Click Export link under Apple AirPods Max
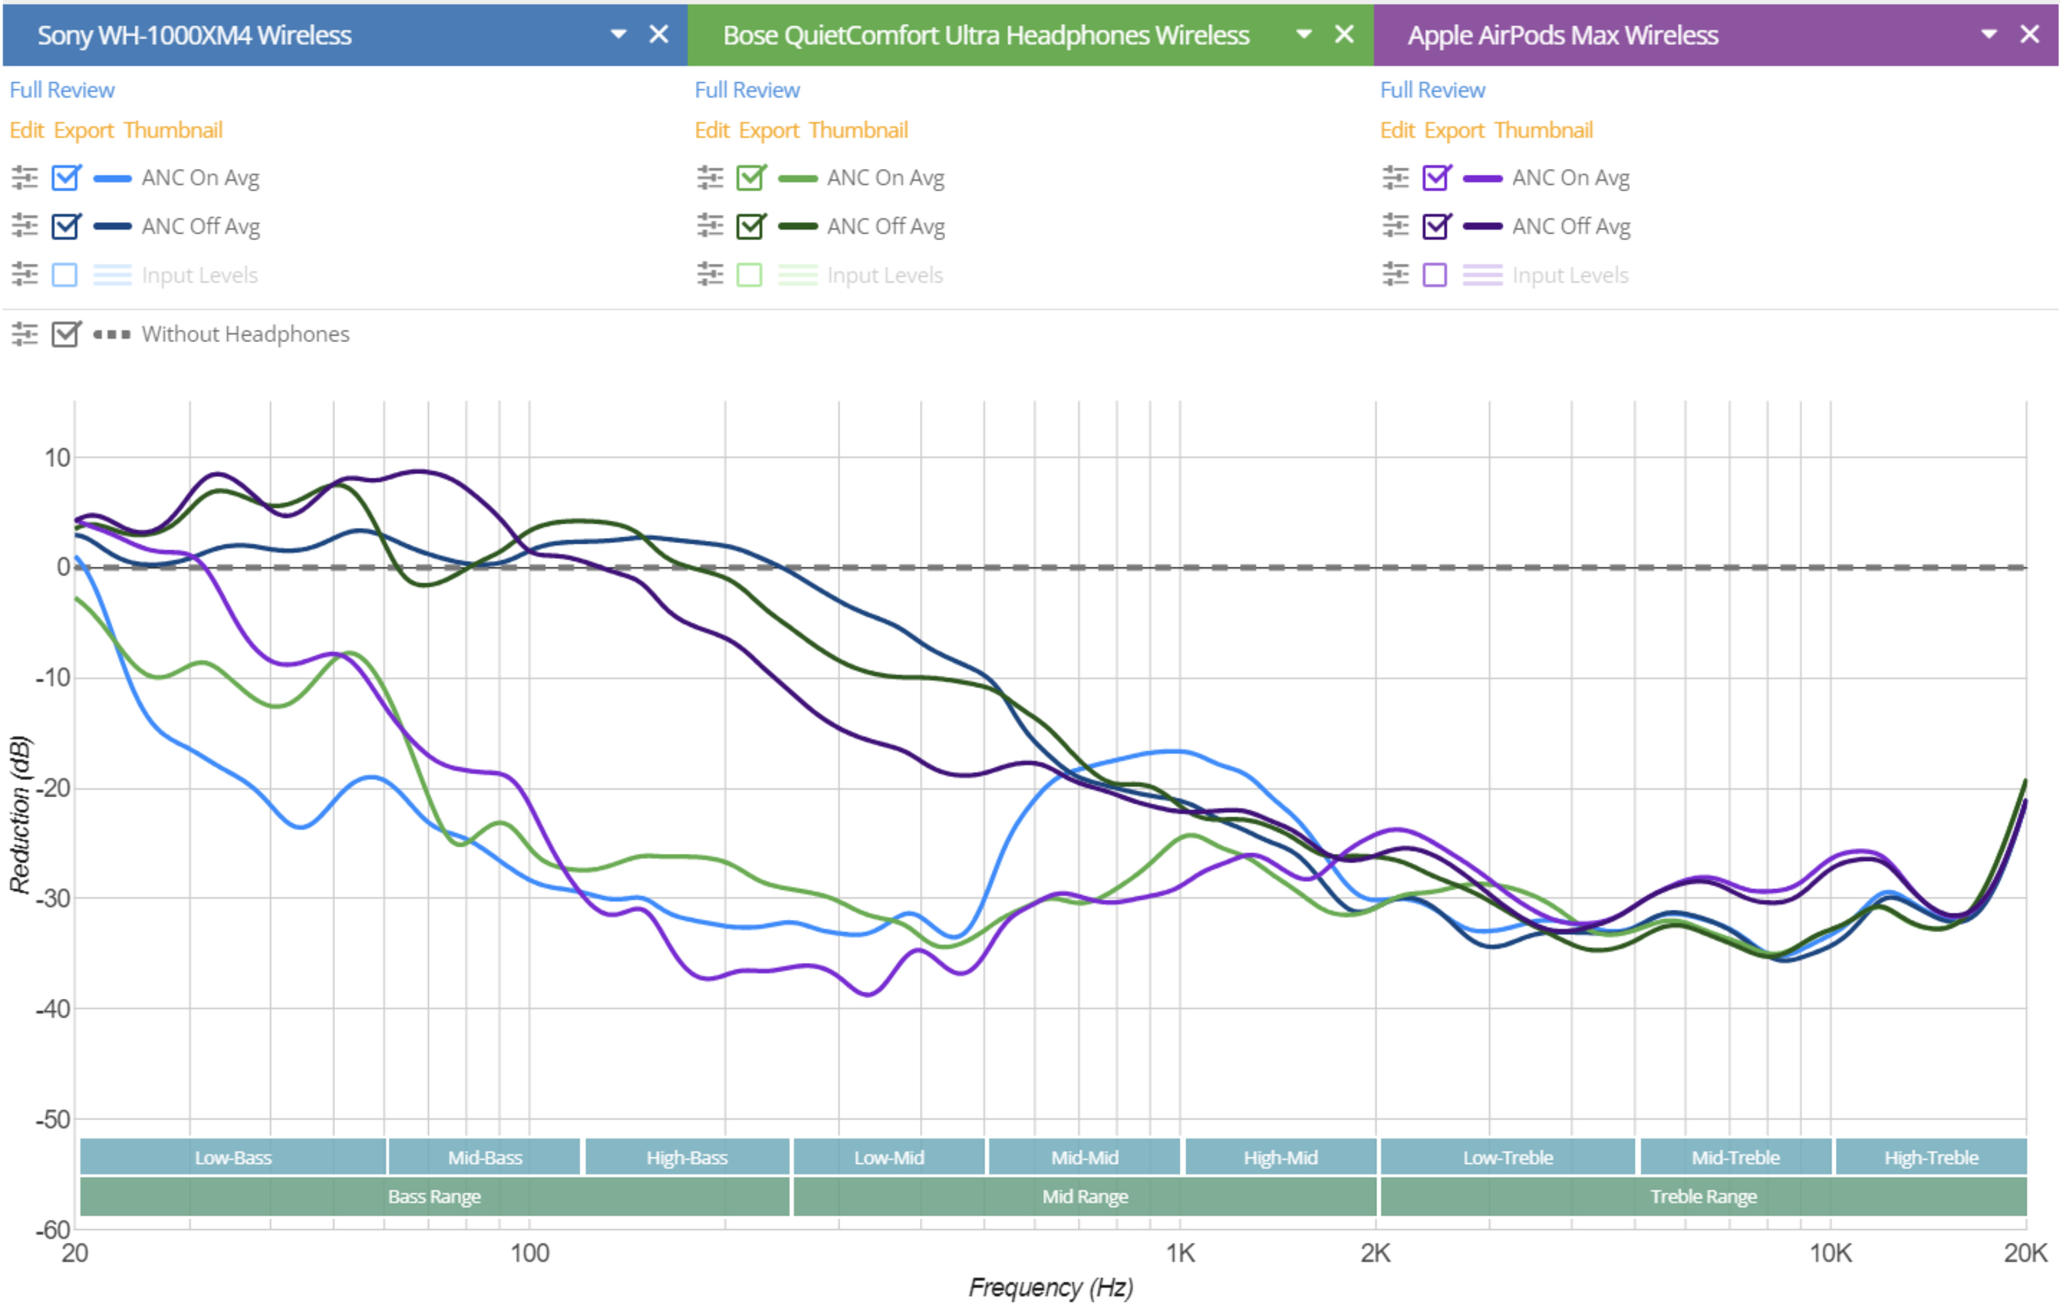Screen dimensions: 2063x1305 point(1454,130)
